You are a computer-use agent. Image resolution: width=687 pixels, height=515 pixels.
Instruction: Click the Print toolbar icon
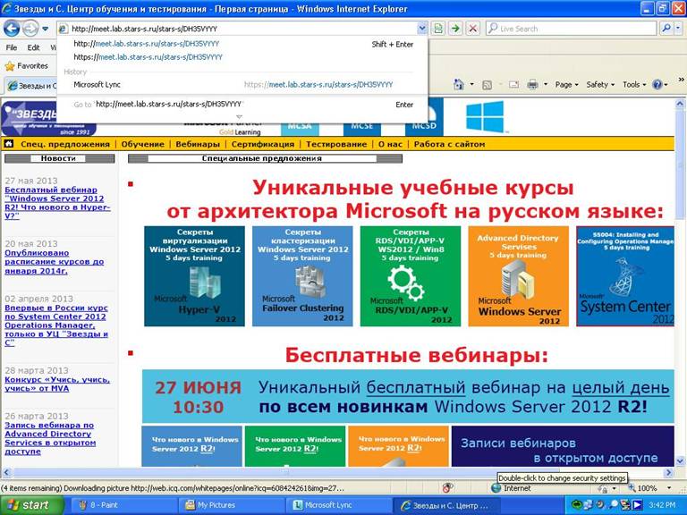[532, 85]
